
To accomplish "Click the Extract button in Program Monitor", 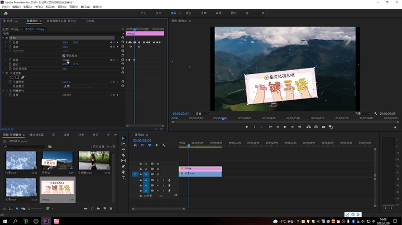I will (316, 127).
